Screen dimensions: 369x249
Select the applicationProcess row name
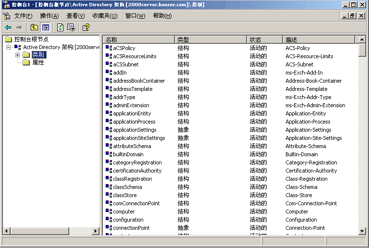134,122
